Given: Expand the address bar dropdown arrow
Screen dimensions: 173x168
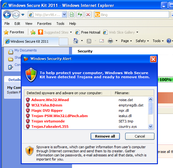Looking at the screenshot, I should click(x=64, y=14).
